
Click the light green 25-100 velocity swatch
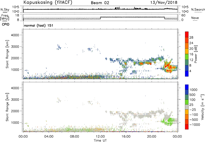(187, 102)
